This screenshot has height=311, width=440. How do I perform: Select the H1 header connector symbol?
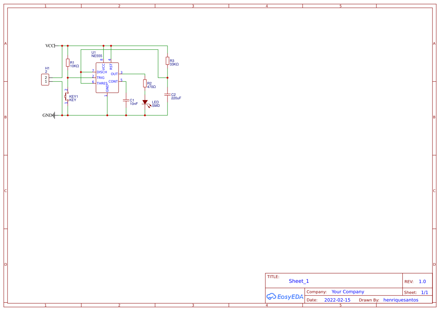(45, 79)
